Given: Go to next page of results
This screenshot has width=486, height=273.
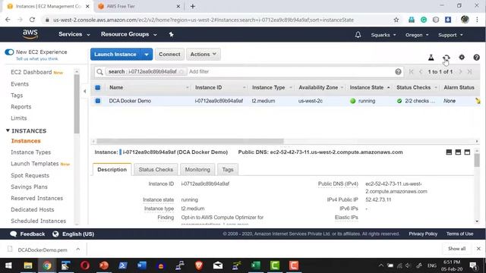Looking at the screenshot, I should coord(460,71).
